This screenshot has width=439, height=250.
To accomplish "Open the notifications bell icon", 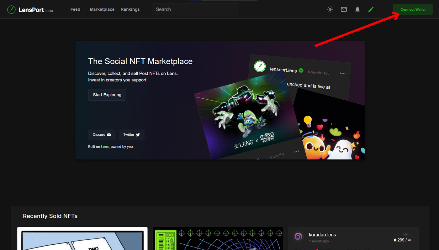I will coord(357,9).
